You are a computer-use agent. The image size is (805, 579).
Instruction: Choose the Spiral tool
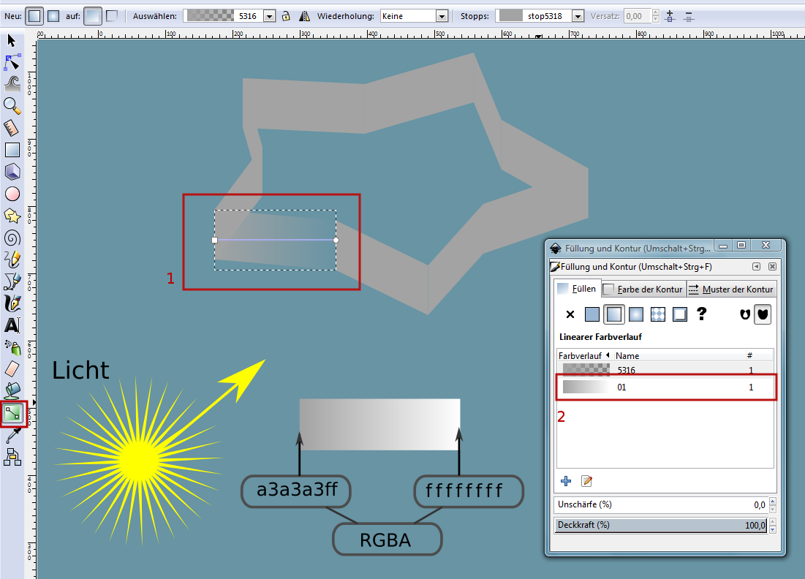[x=12, y=238]
